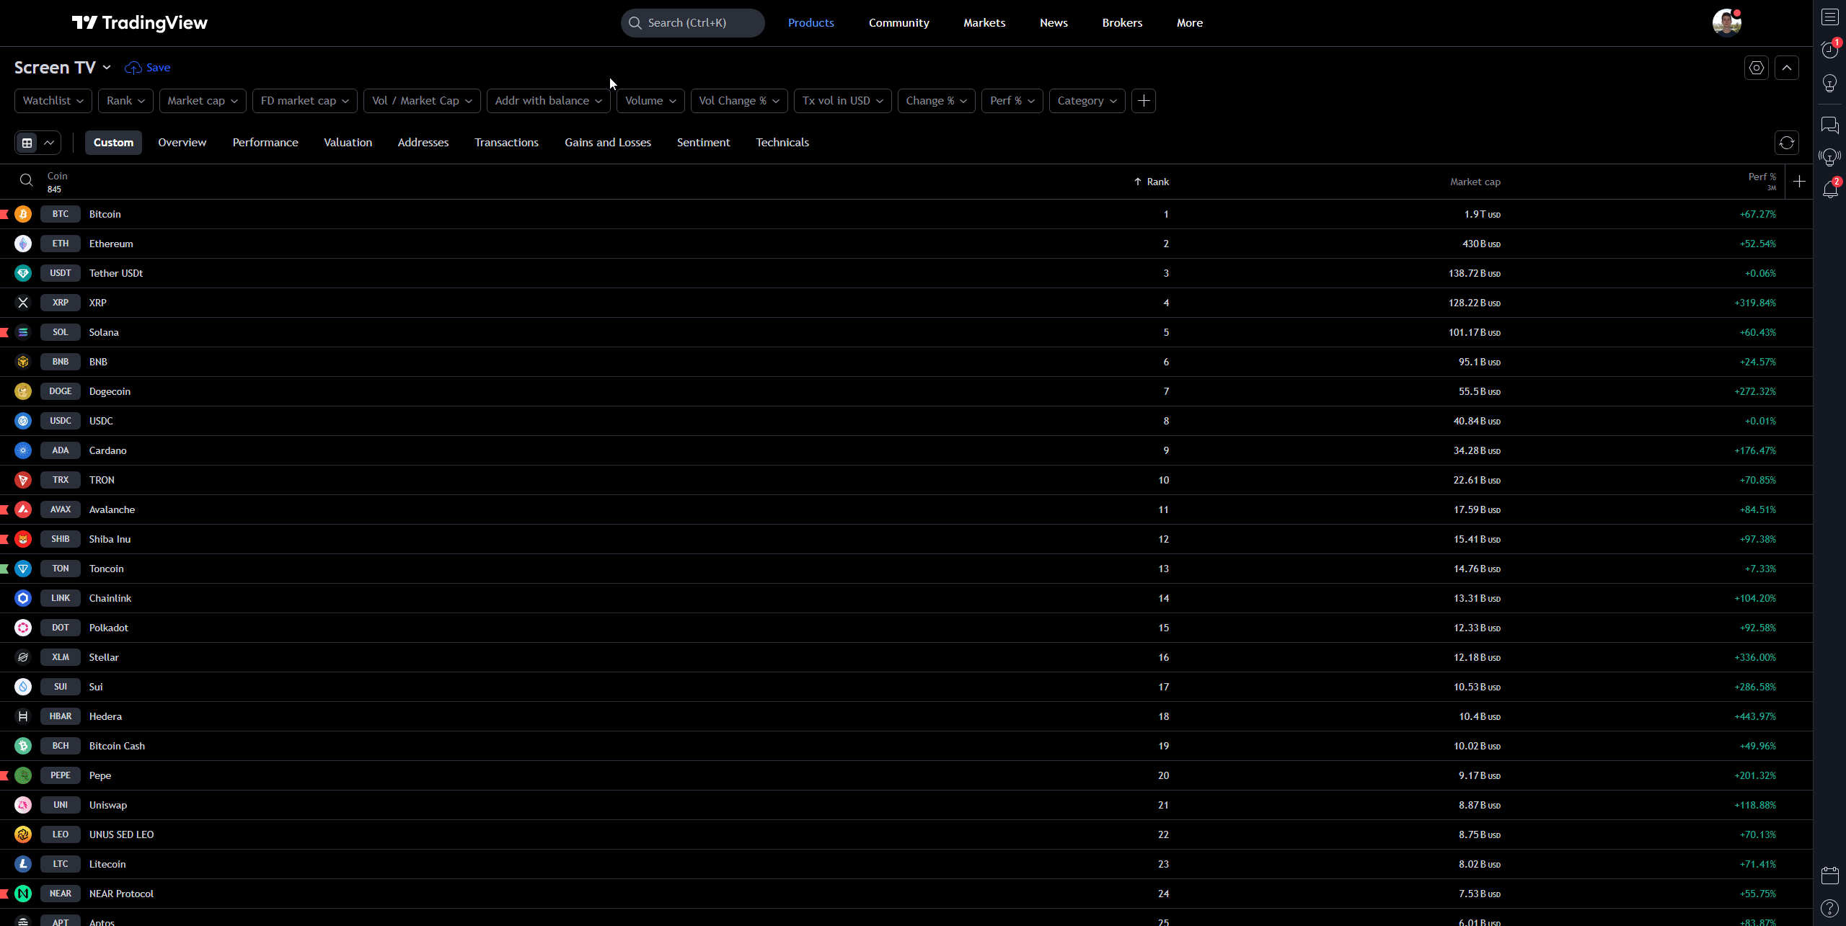Click the Bitcoin coin logo
The width and height of the screenshot is (1846, 926).
23,214
